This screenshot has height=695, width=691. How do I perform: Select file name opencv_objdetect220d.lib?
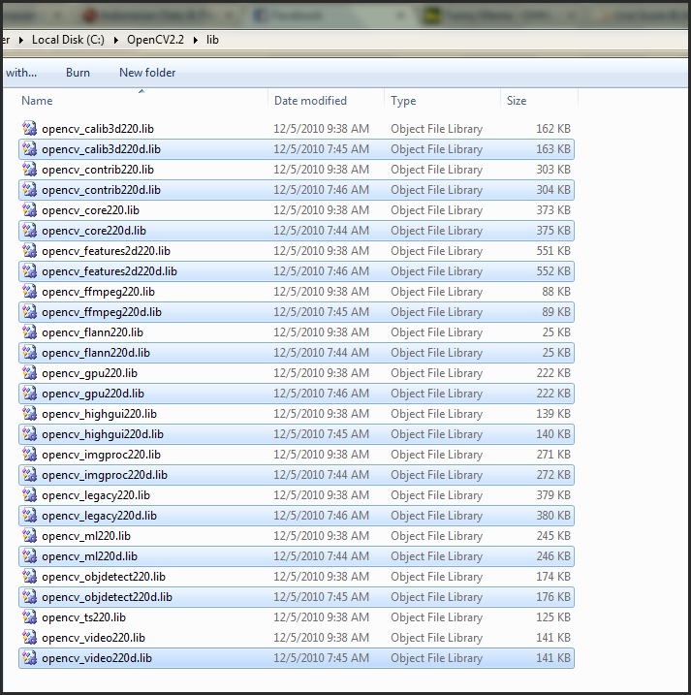(107, 597)
